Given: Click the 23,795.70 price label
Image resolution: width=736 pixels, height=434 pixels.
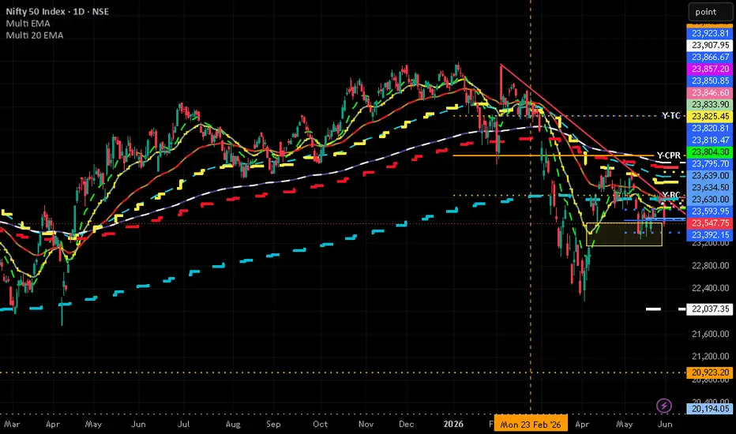Looking at the screenshot, I should coord(709,163).
